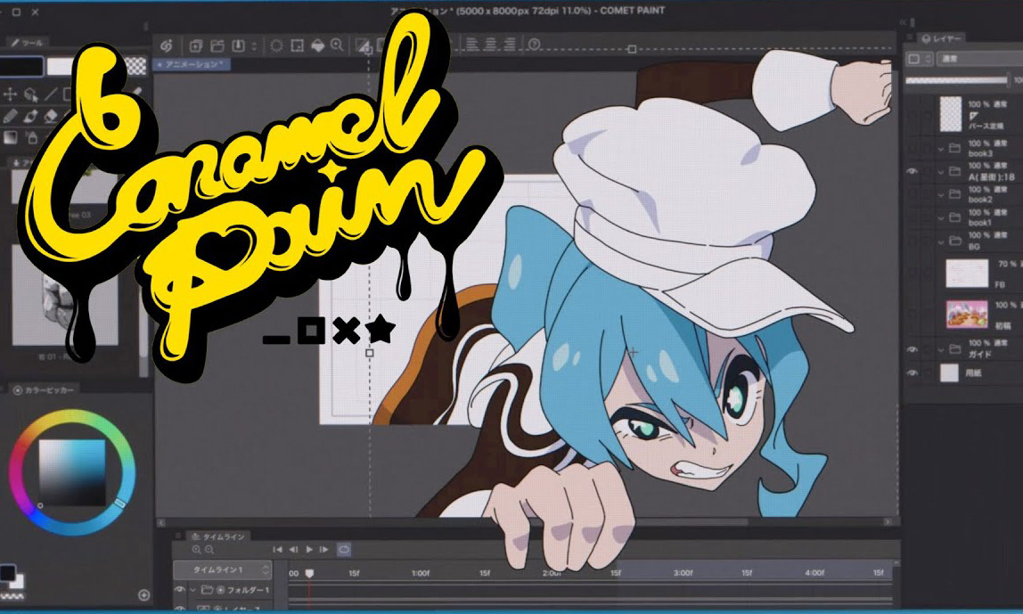Open the blend mode 通常 dropdown
The image size is (1023, 614).
[x=980, y=59]
